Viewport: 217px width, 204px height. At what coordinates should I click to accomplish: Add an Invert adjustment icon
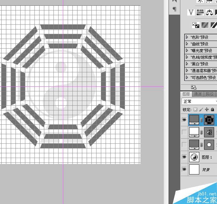point(196,25)
